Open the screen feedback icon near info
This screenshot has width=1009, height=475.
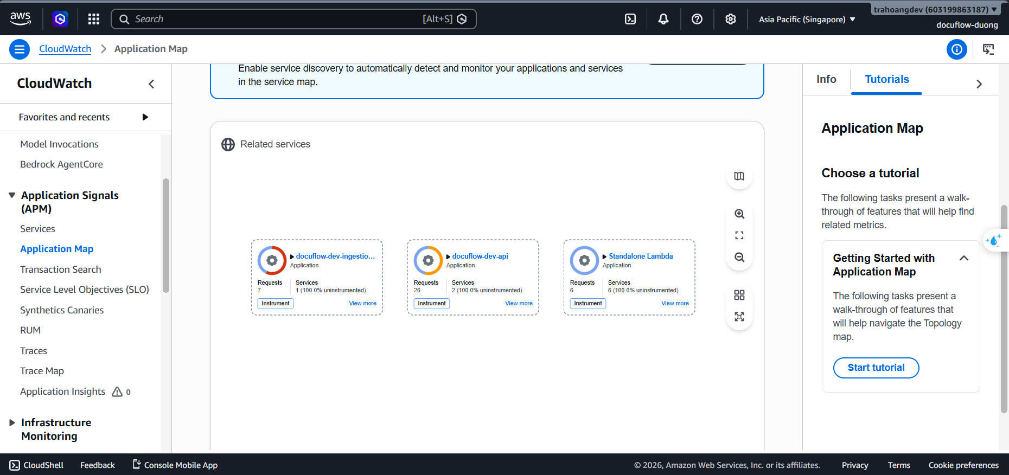(x=988, y=49)
